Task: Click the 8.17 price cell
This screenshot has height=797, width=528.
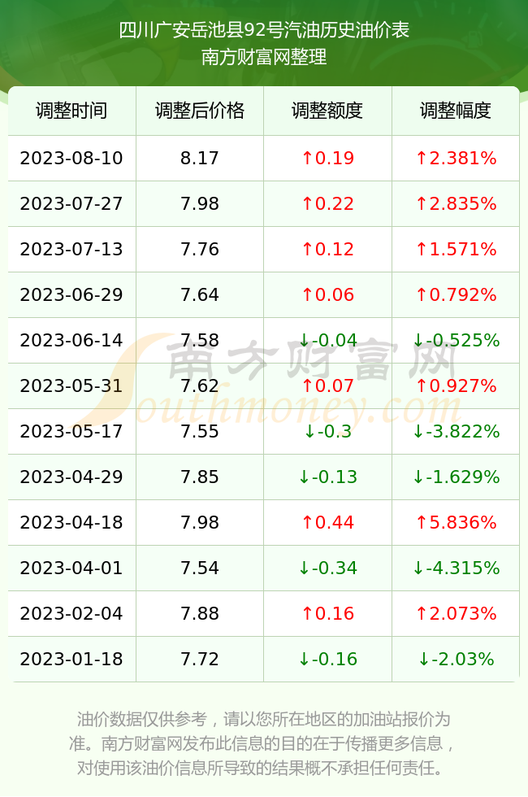Action: [x=200, y=158]
